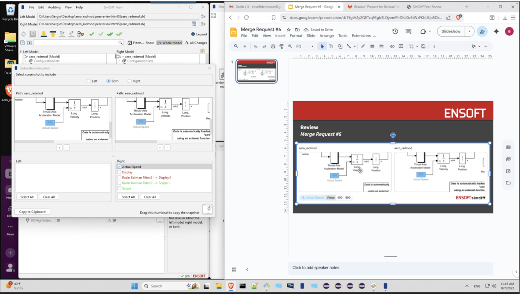Open the File menu in SimDiff
Image resolution: width=520 pixels, height=294 pixels.
click(x=31, y=7)
